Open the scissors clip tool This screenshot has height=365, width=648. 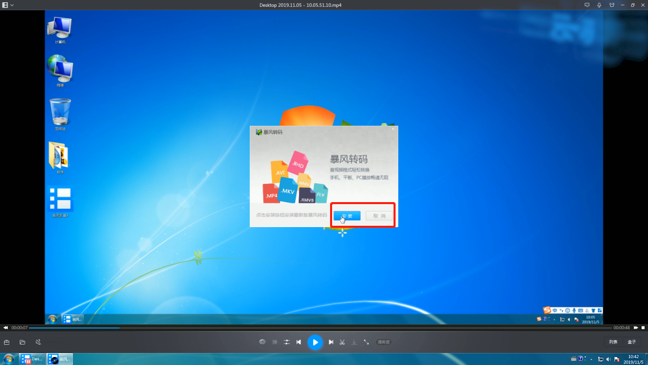(x=342, y=342)
